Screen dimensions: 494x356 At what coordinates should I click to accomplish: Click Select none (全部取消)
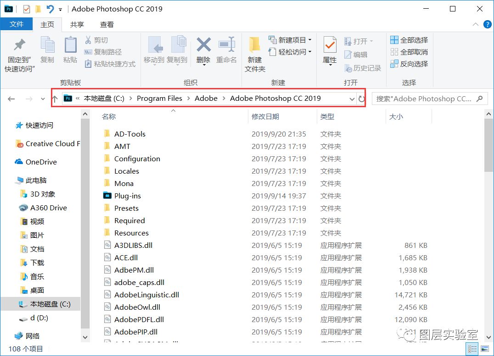[409, 52]
